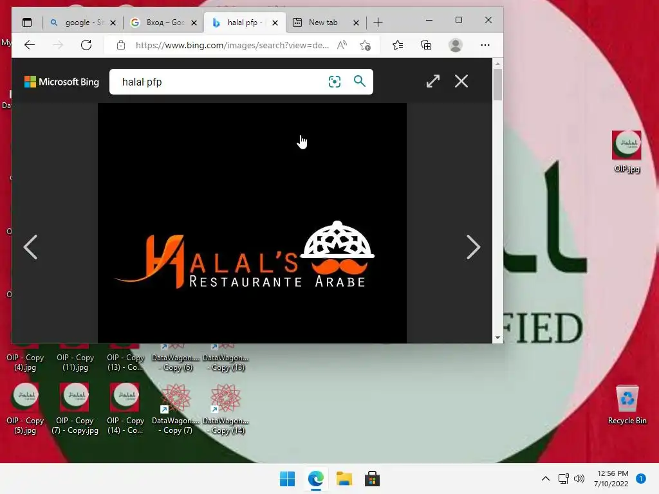Run the Bing search magnifier icon

359,81
